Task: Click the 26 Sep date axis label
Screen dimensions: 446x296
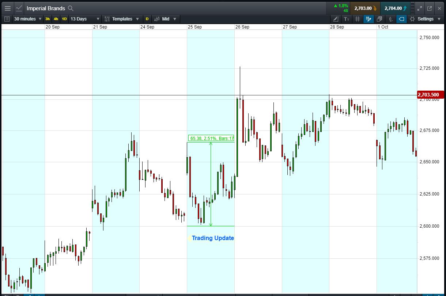Action: click(242, 27)
